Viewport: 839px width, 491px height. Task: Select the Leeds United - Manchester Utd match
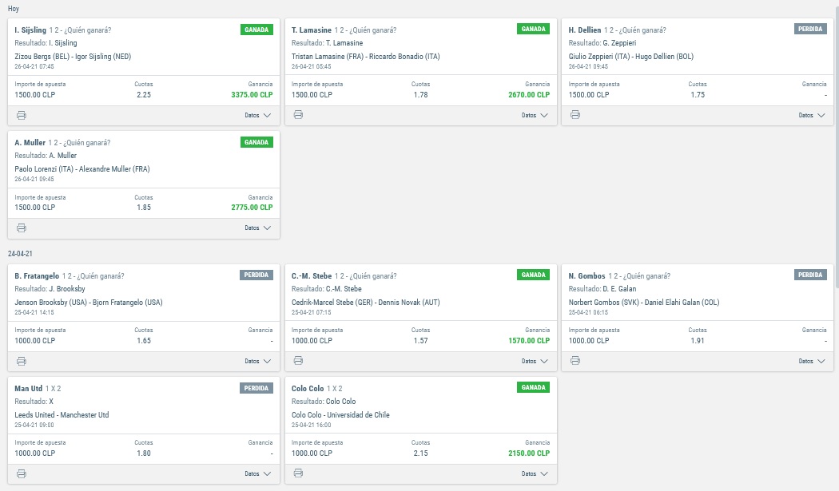pyautogui.click(x=62, y=415)
